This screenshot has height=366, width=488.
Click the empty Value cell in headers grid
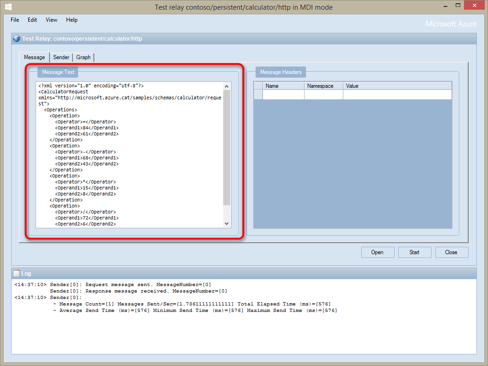pyautogui.click(x=397, y=95)
